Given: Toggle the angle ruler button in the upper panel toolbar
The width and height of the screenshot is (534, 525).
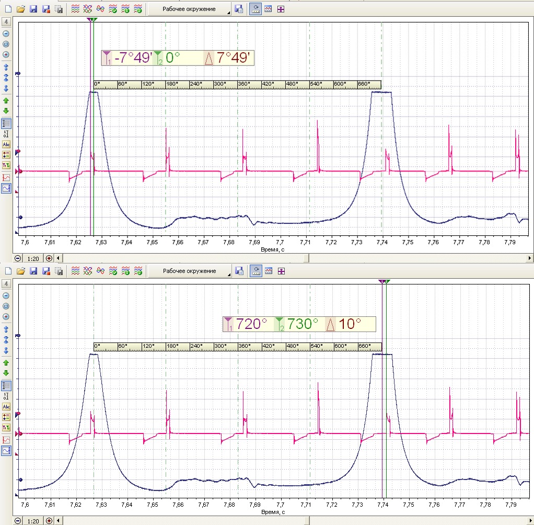Looking at the screenshot, I should [x=256, y=9].
